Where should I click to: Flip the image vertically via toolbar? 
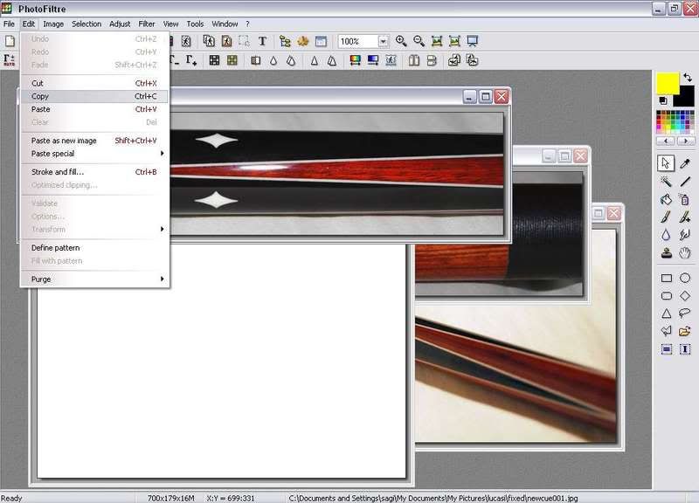pyautogui.click(x=432, y=60)
